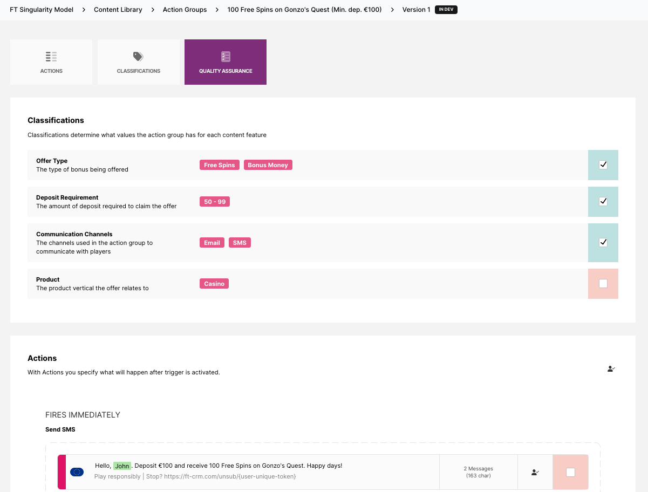648x492 pixels.
Task: Navigate to FT Singularity Model breadcrumb
Action: (x=42, y=10)
